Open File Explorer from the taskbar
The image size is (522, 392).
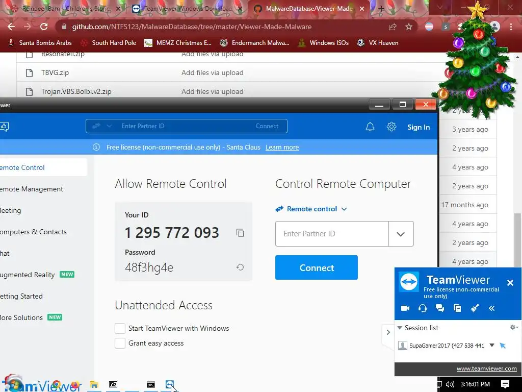coord(94,384)
